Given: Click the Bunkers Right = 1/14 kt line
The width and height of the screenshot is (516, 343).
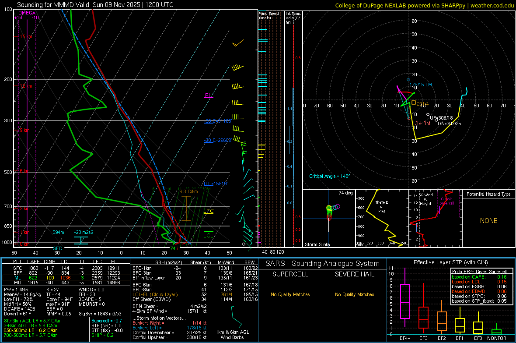Looking at the screenshot, I should point(170,323).
